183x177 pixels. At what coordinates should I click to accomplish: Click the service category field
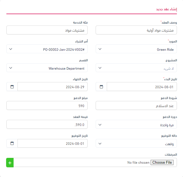tap(47, 30)
